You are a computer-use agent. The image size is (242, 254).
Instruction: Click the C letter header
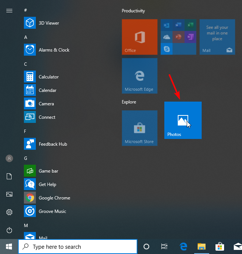click(25, 64)
